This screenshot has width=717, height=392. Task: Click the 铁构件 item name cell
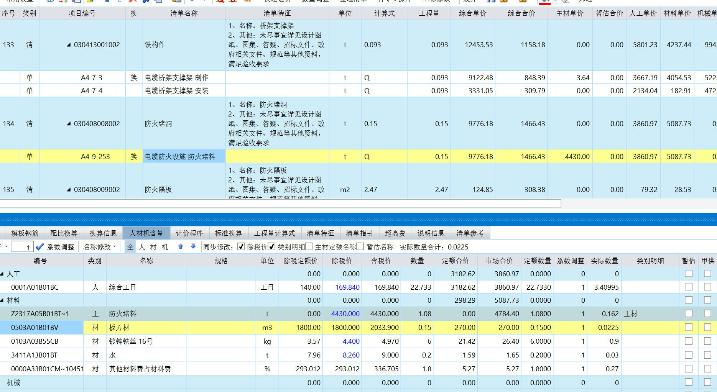tap(184, 45)
